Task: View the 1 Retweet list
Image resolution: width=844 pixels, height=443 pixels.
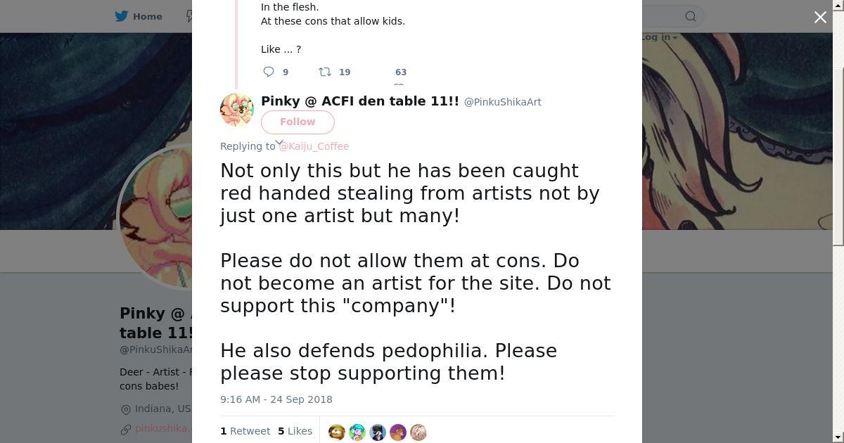Action: click(x=245, y=431)
